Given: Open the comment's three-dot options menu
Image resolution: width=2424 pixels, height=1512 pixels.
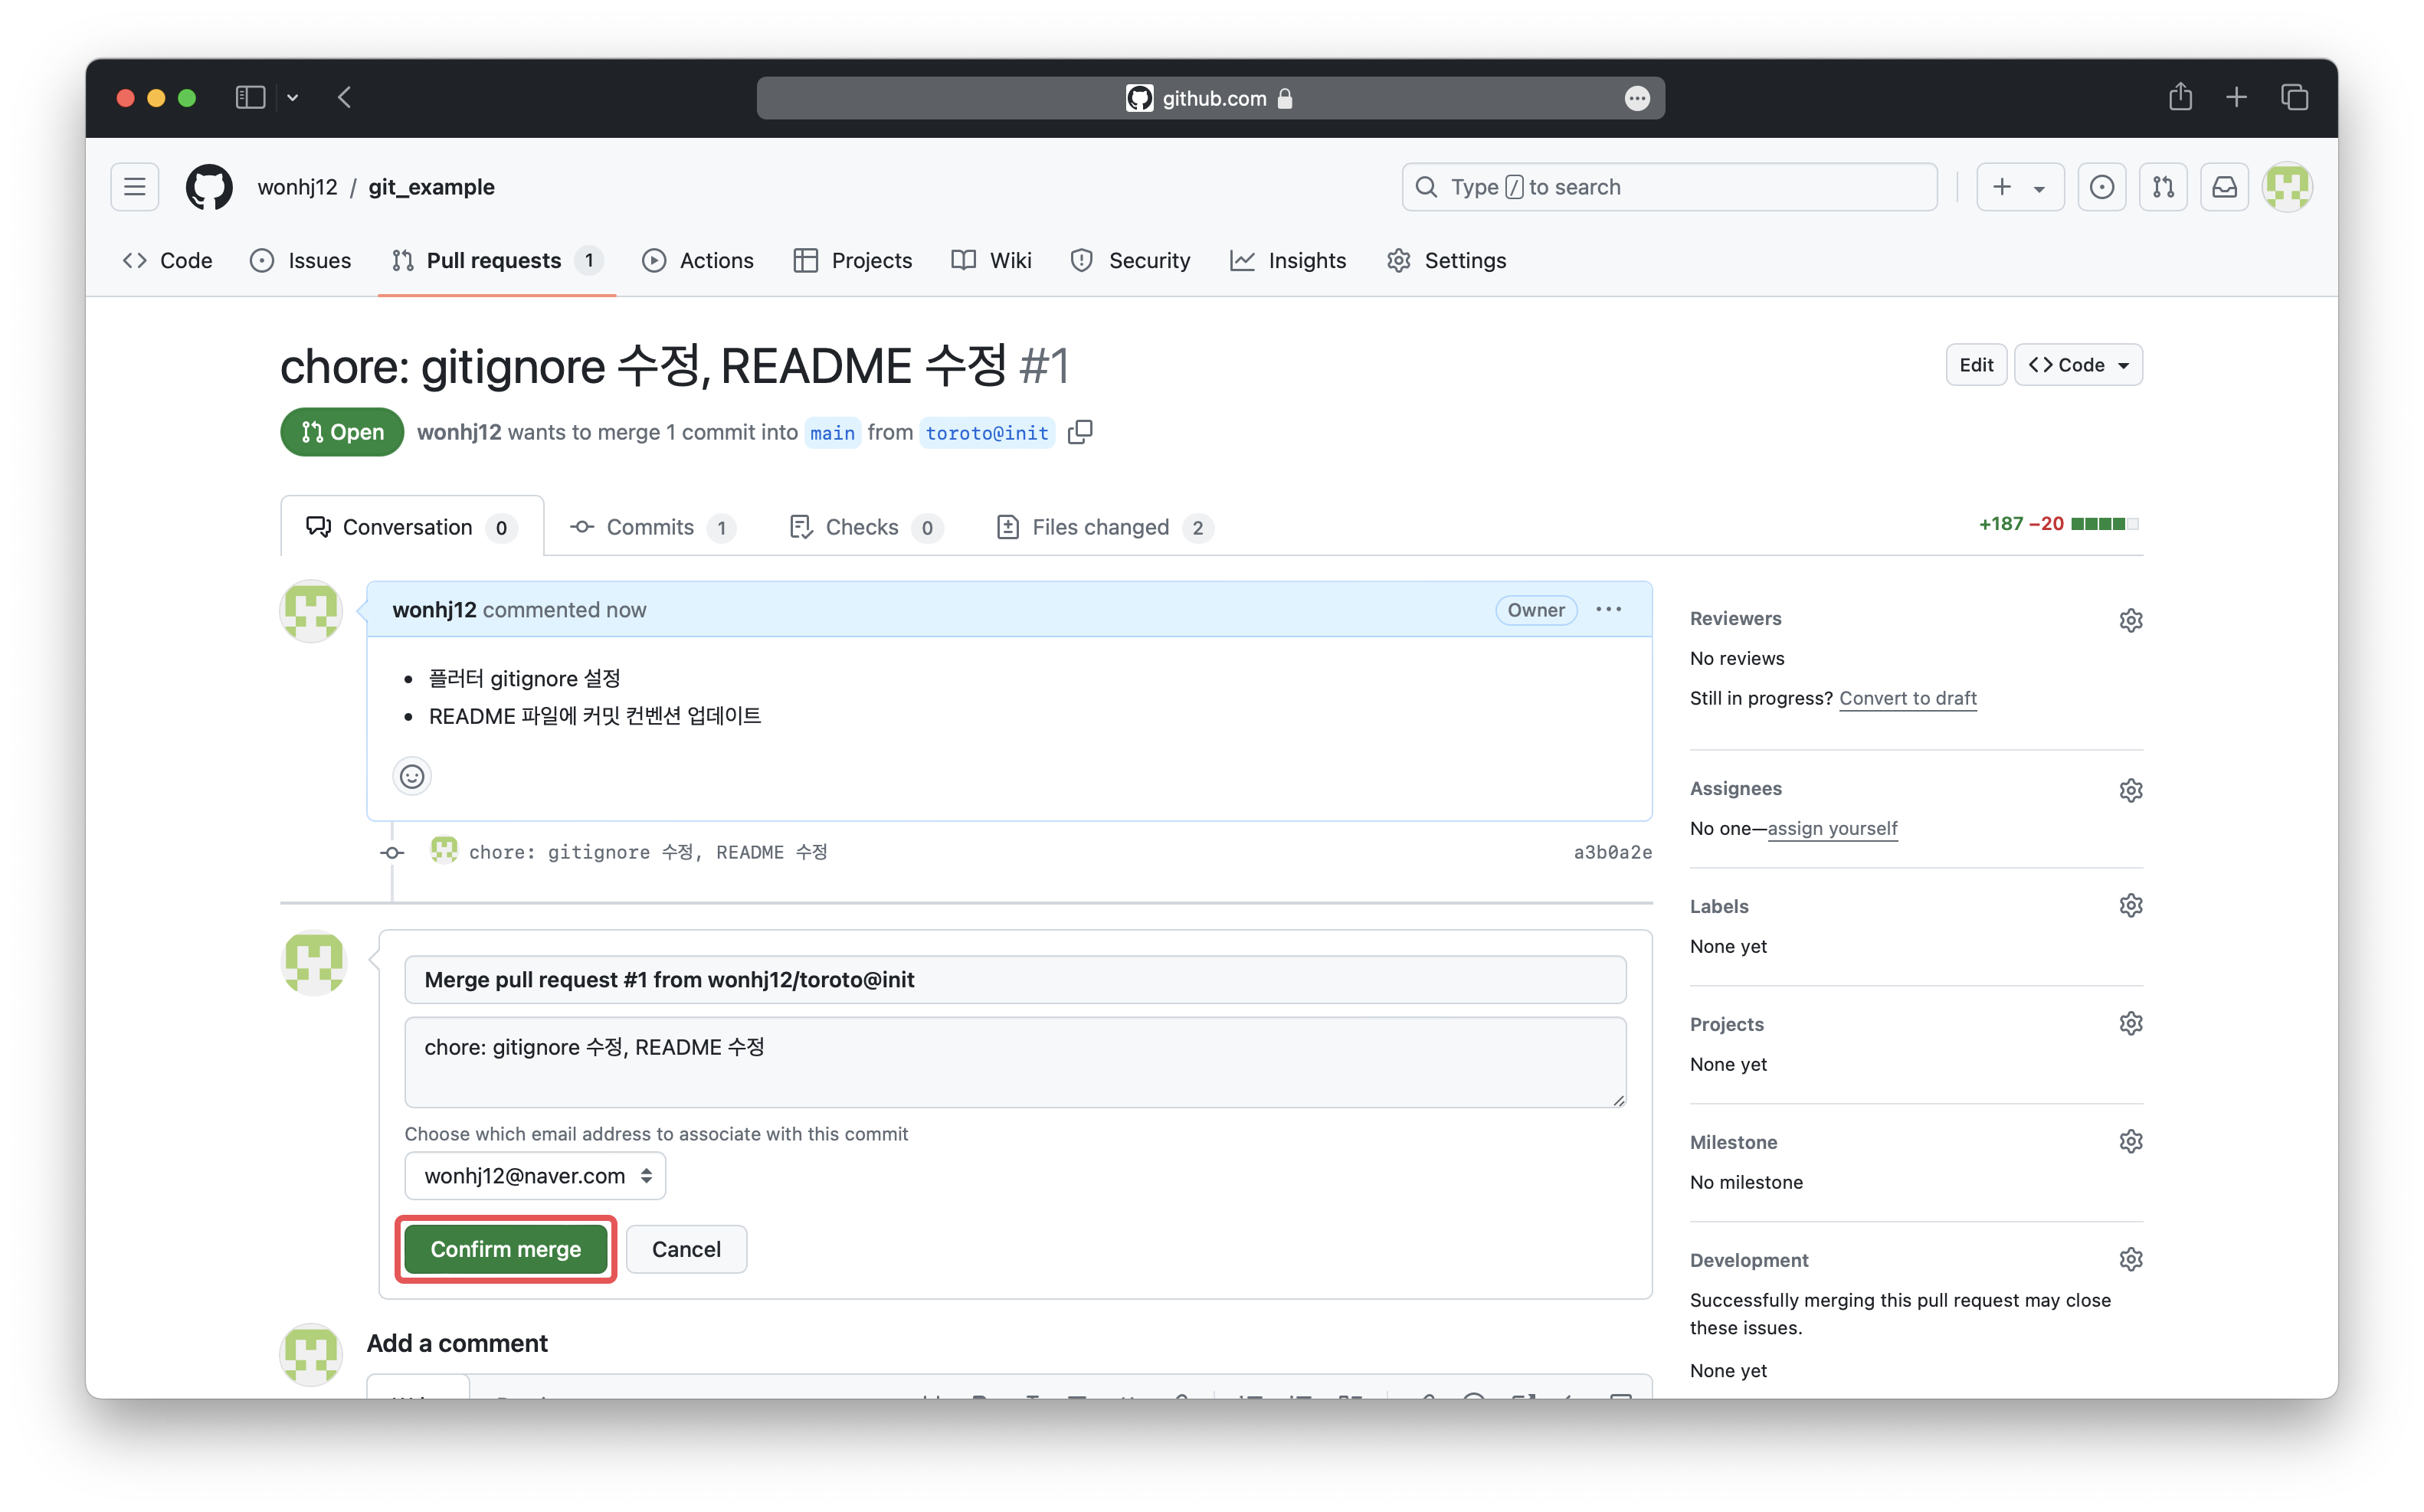Looking at the screenshot, I should [x=1608, y=610].
